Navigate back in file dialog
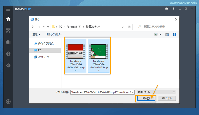The width and height of the screenshot is (199, 115). (33, 27)
